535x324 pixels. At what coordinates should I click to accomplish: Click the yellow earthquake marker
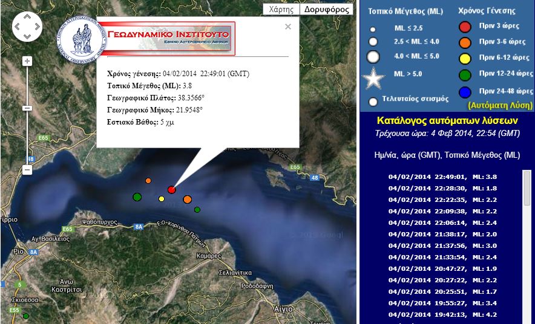(x=162, y=199)
